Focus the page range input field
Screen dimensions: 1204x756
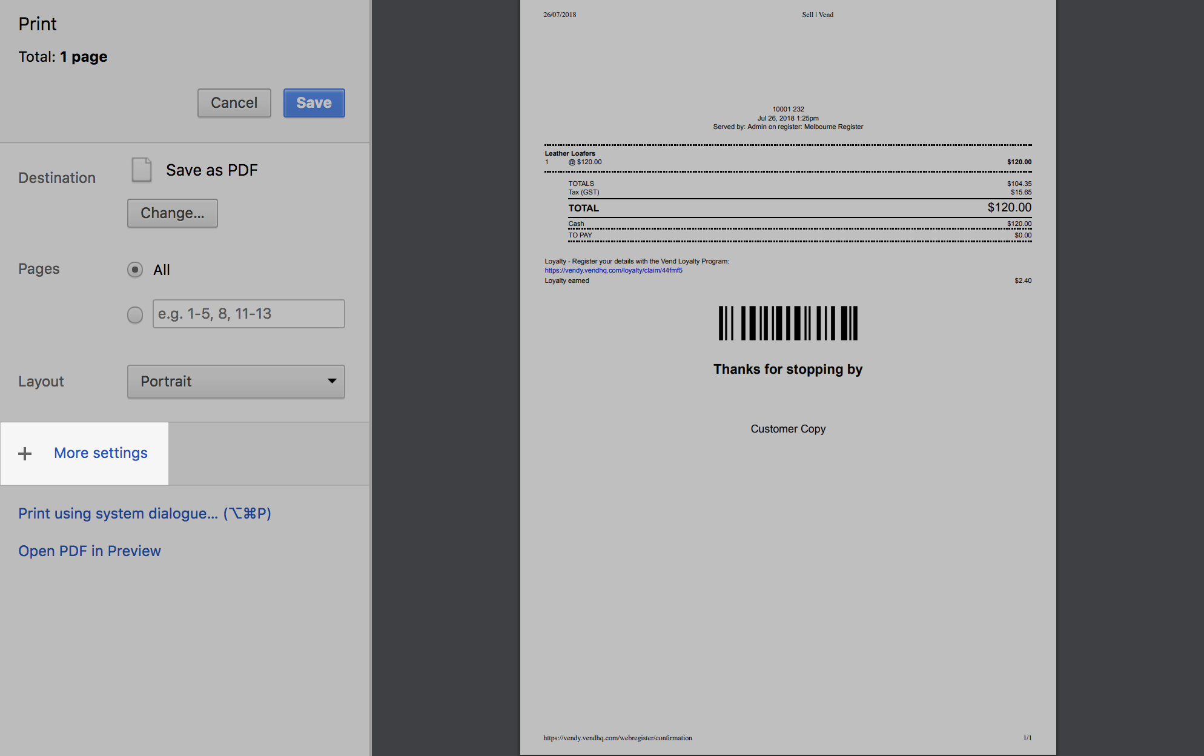tap(248, 314)
